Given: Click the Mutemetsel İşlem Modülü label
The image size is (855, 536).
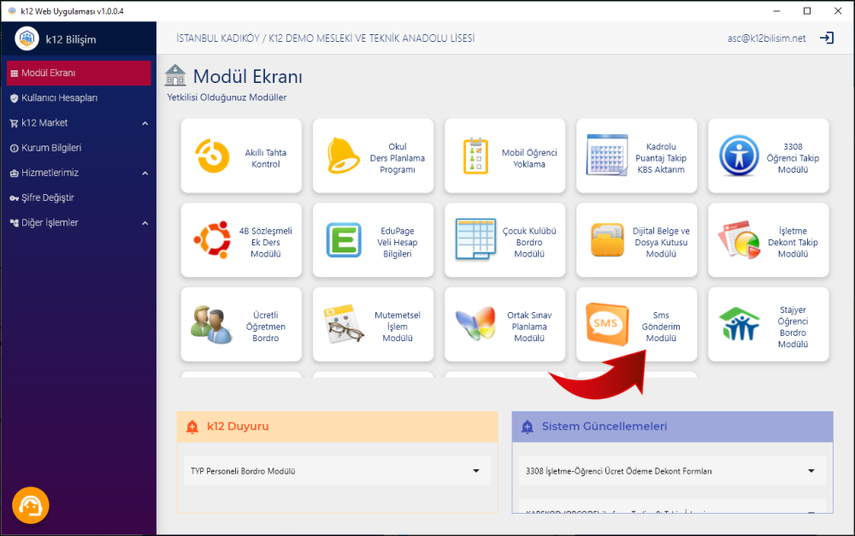Looking at the screenshot, I should pos(398,327).
